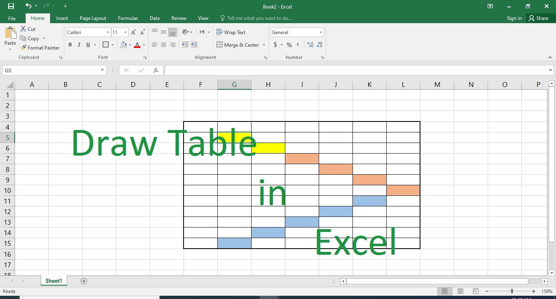The height and width of the screenshot is (299, 556).
Task: Click the Percent Style icon
Action: pos(289,45)
